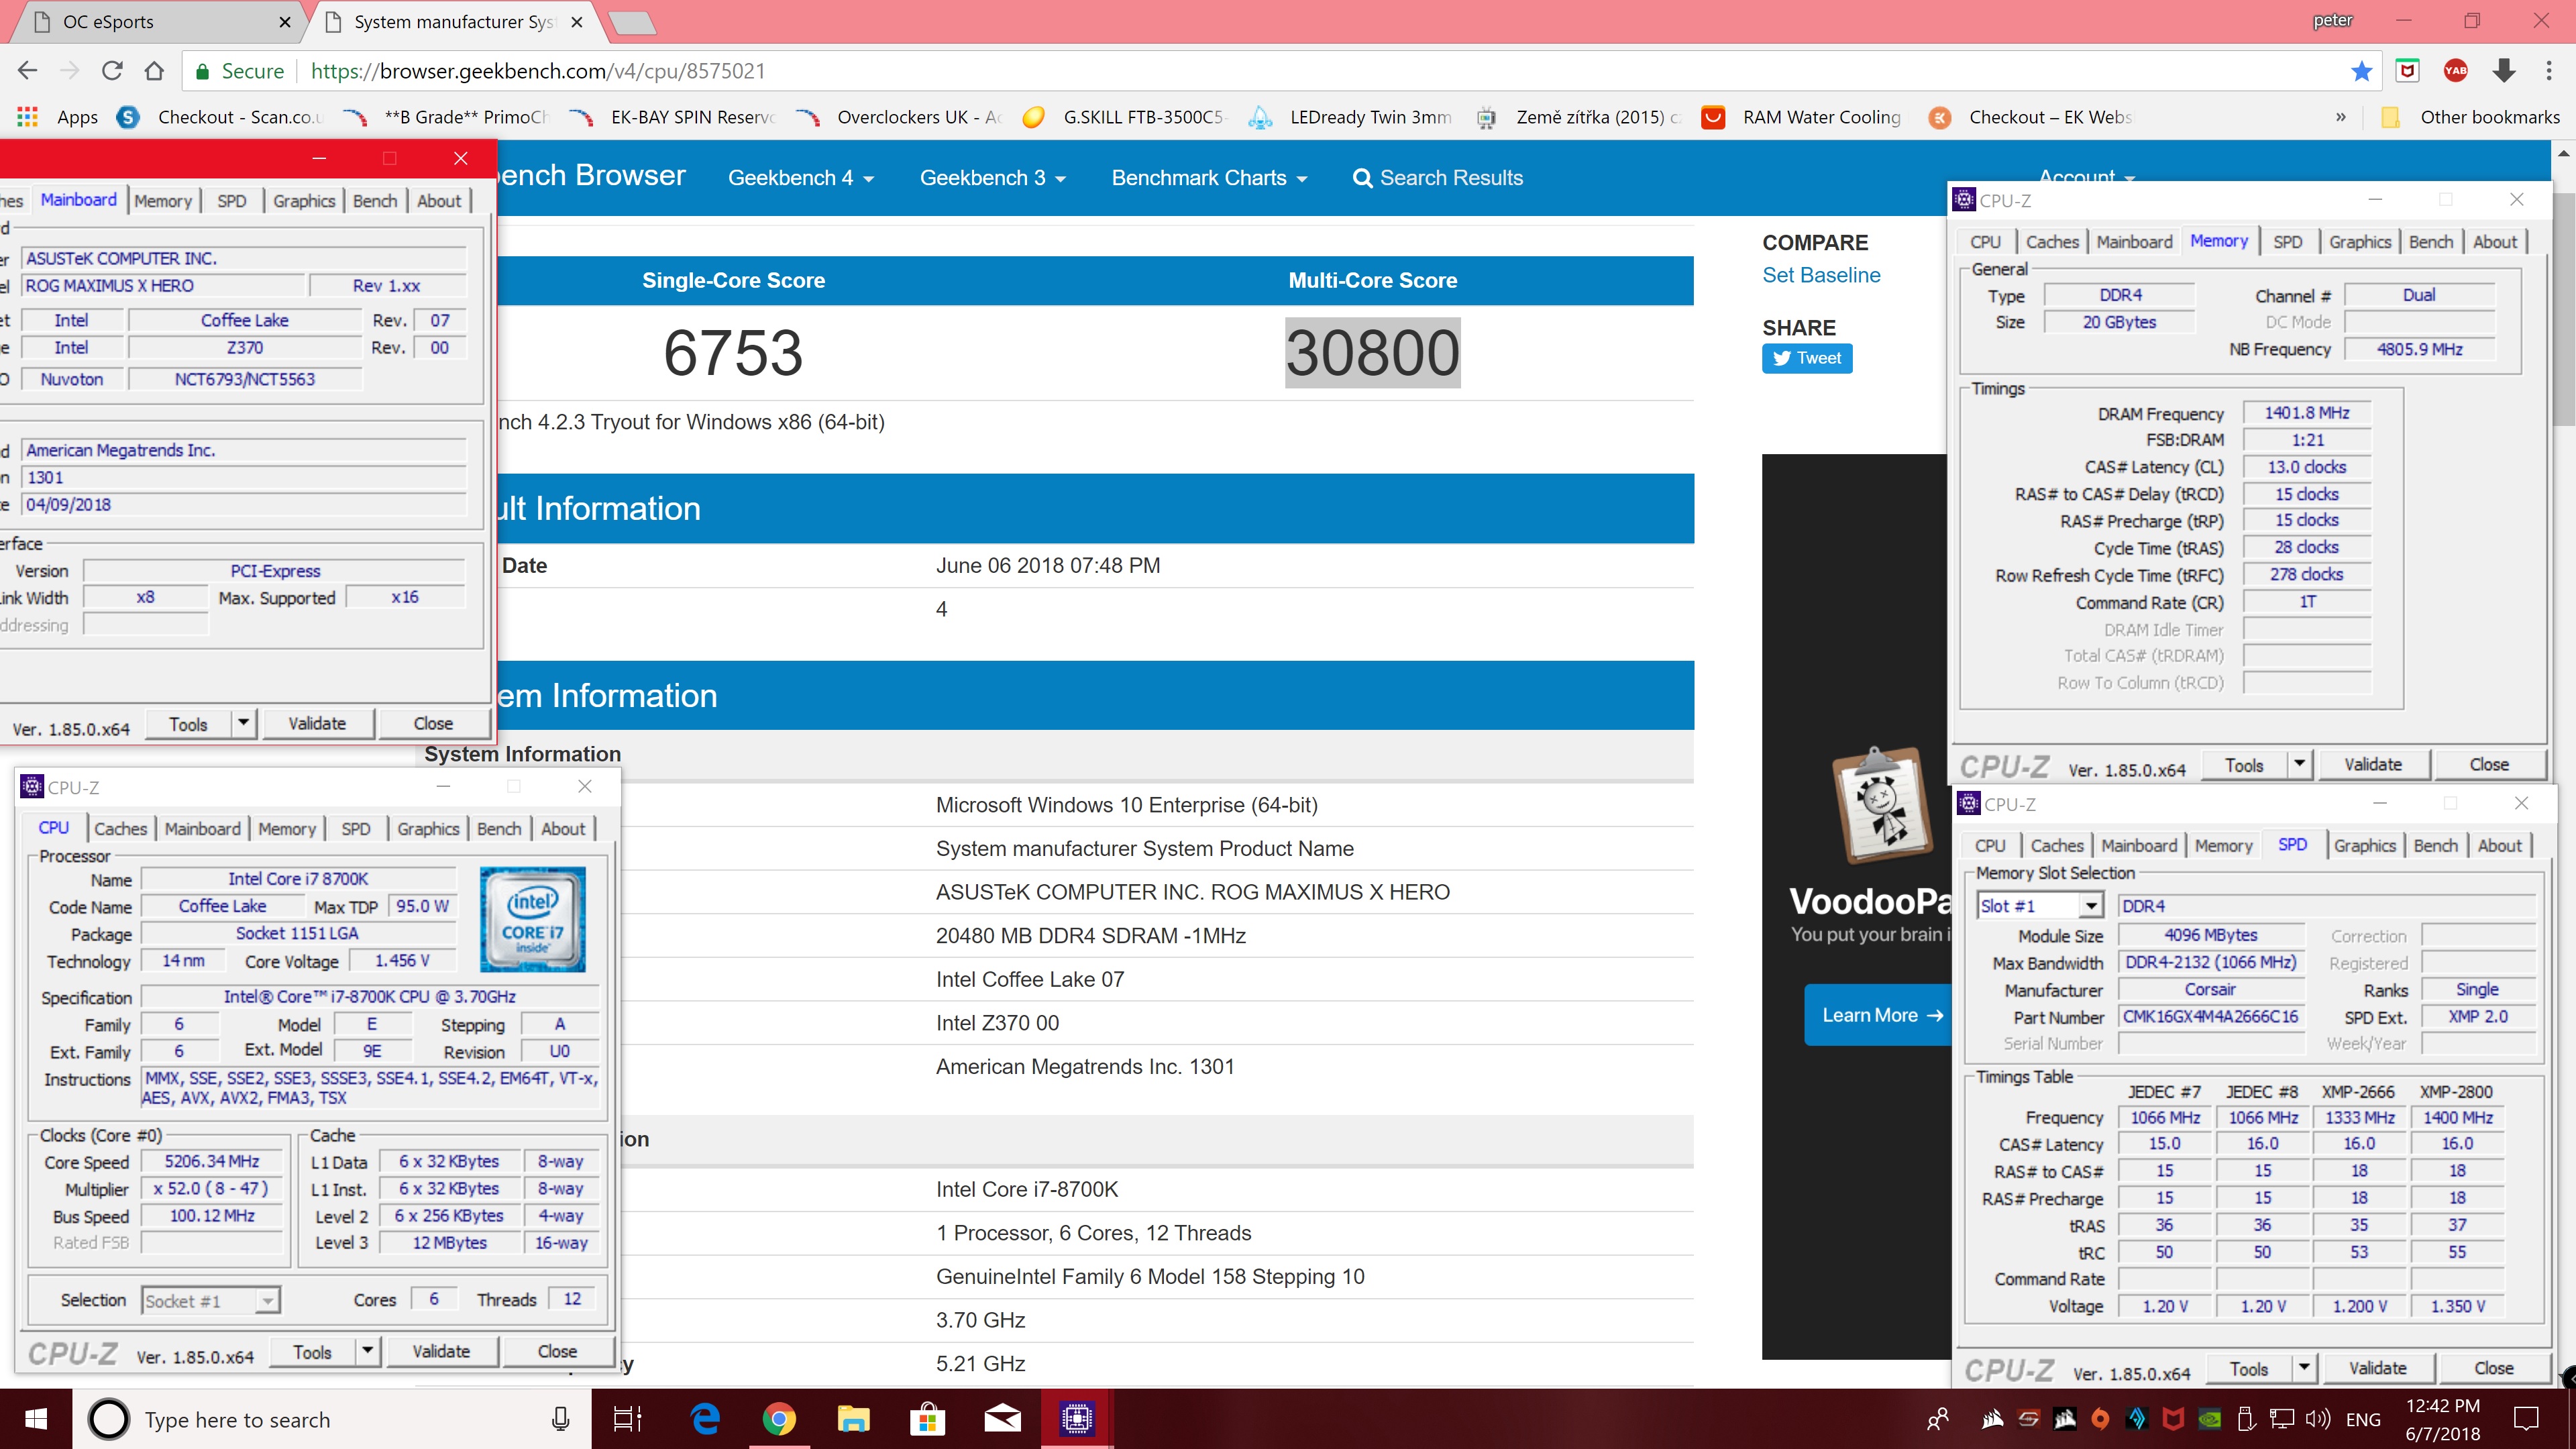Open the Mail app from the taskbar
This screenshot has height=1449, width=2576.
point(1001,1419)
